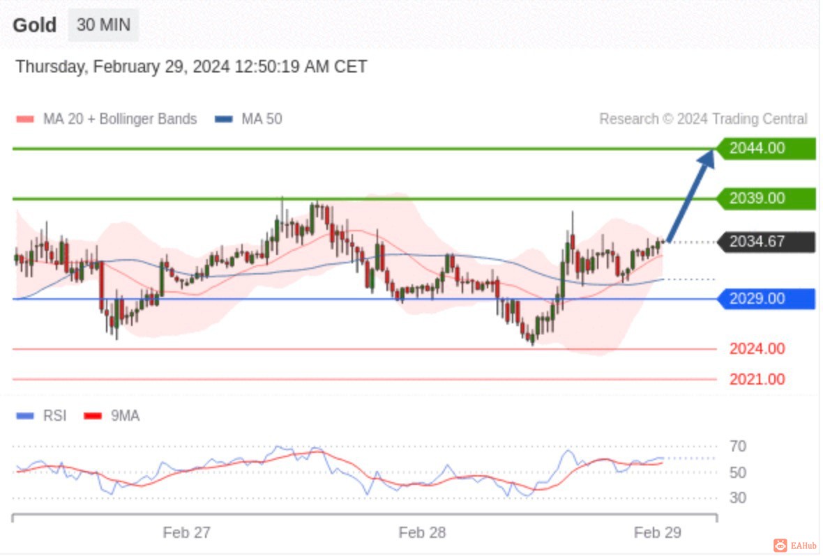This screenshot has height=556, width=823.
Task: Click the 2034.67 current price label
Action: click(767, 242)
